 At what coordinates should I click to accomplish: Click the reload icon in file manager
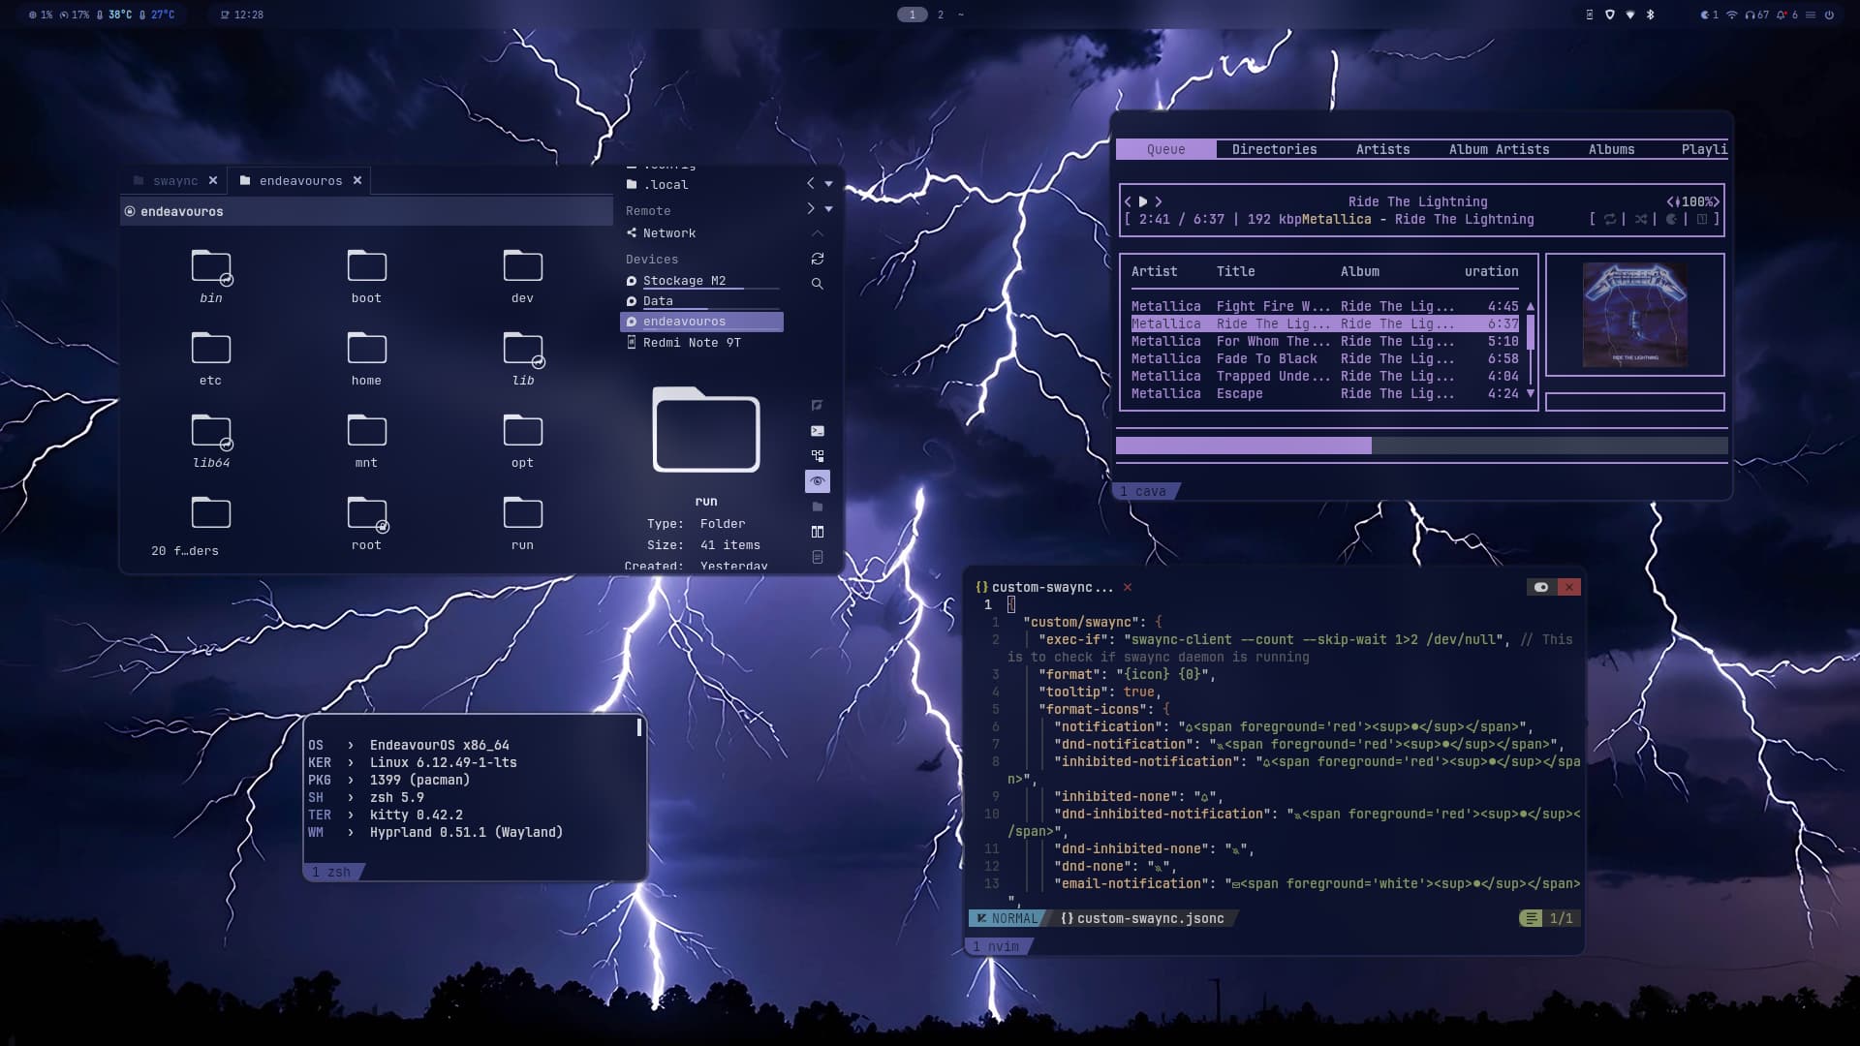coord(818,259)
